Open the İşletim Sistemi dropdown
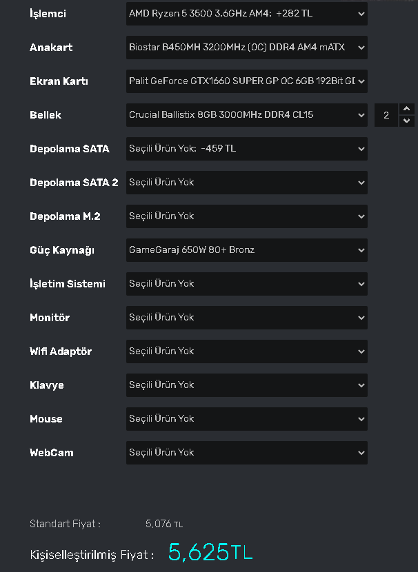This screenshot has height=572, width=418. click(x=246, y=283)
